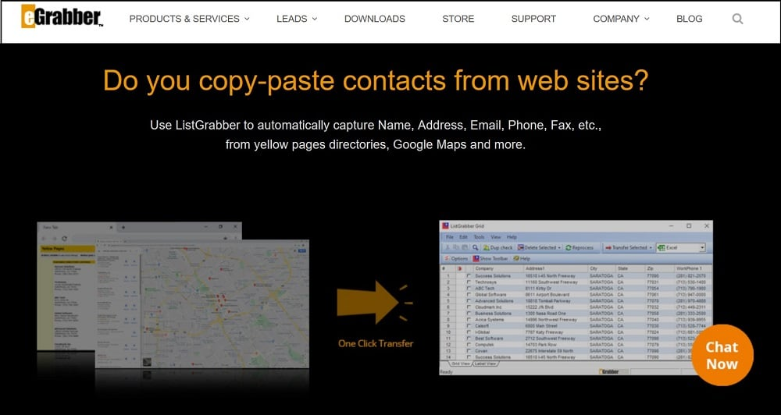Enable the Business Solutions row checkbox
This screenshot has width=781, height=415.
pyautogui.click(x=469, y=314)
